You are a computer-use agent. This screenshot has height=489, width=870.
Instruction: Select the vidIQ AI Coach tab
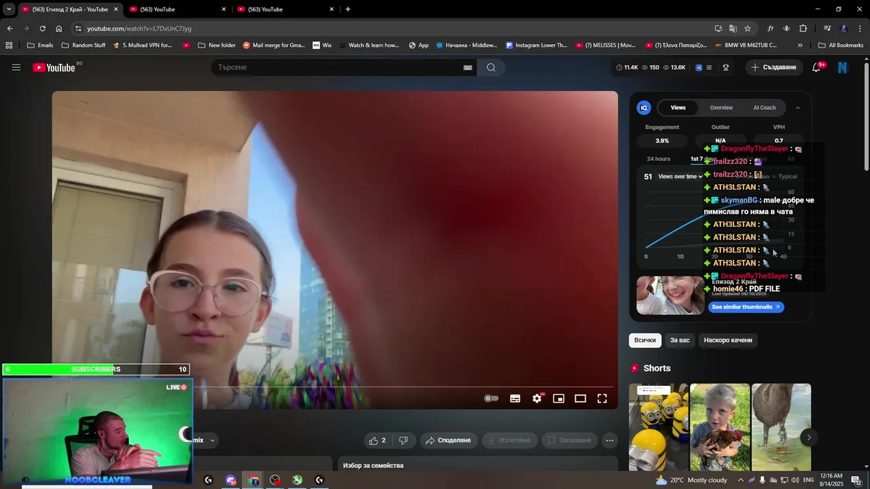pos(764,107)
